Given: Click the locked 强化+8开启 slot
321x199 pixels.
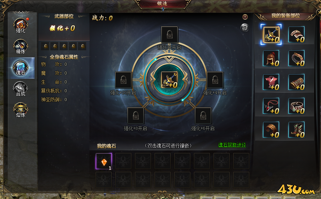Looking at the screenshot, I should coord(136,116).
